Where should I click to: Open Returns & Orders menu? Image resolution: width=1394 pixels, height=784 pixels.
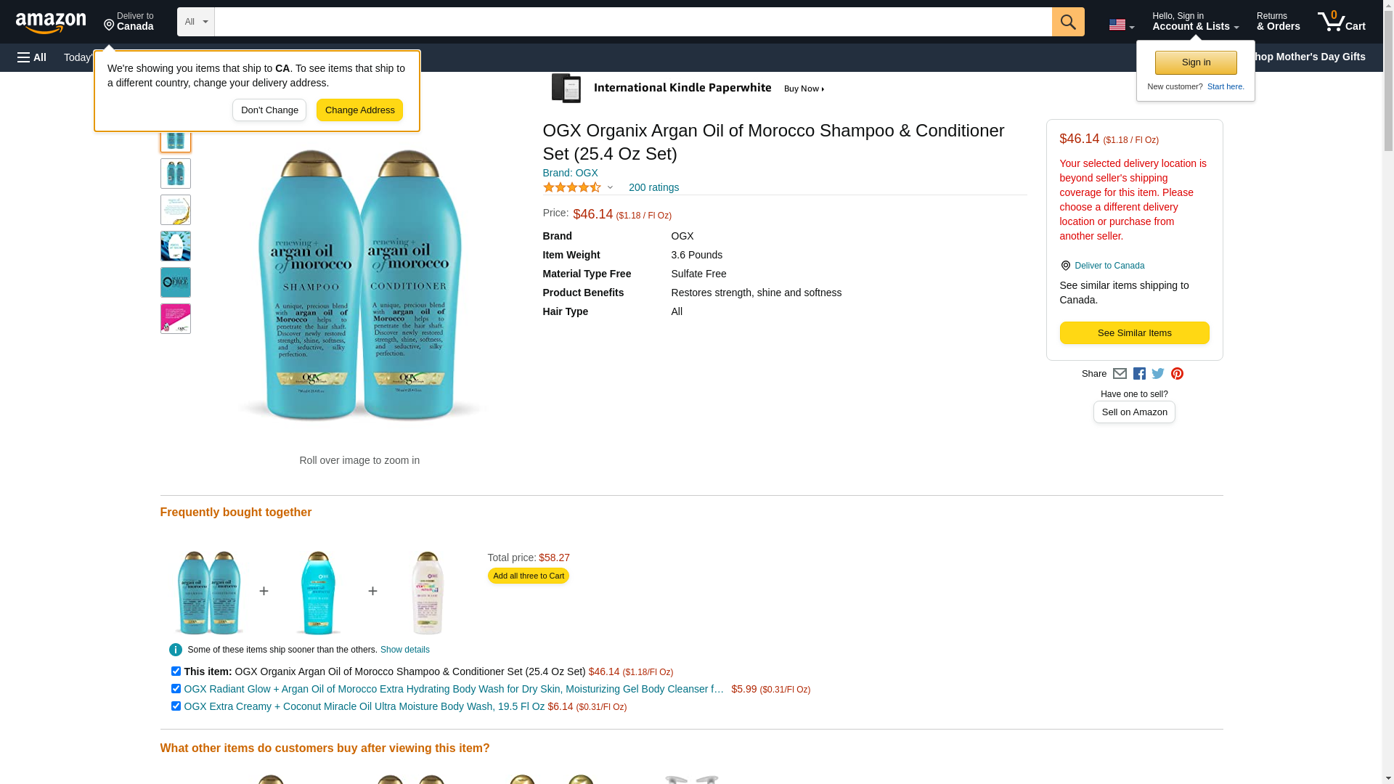coord(1278,22)
